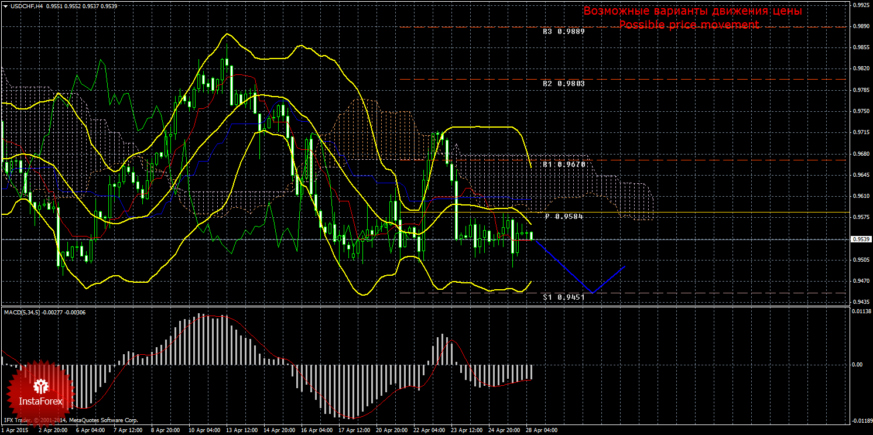Click the InstaForex brand name text

40,402
